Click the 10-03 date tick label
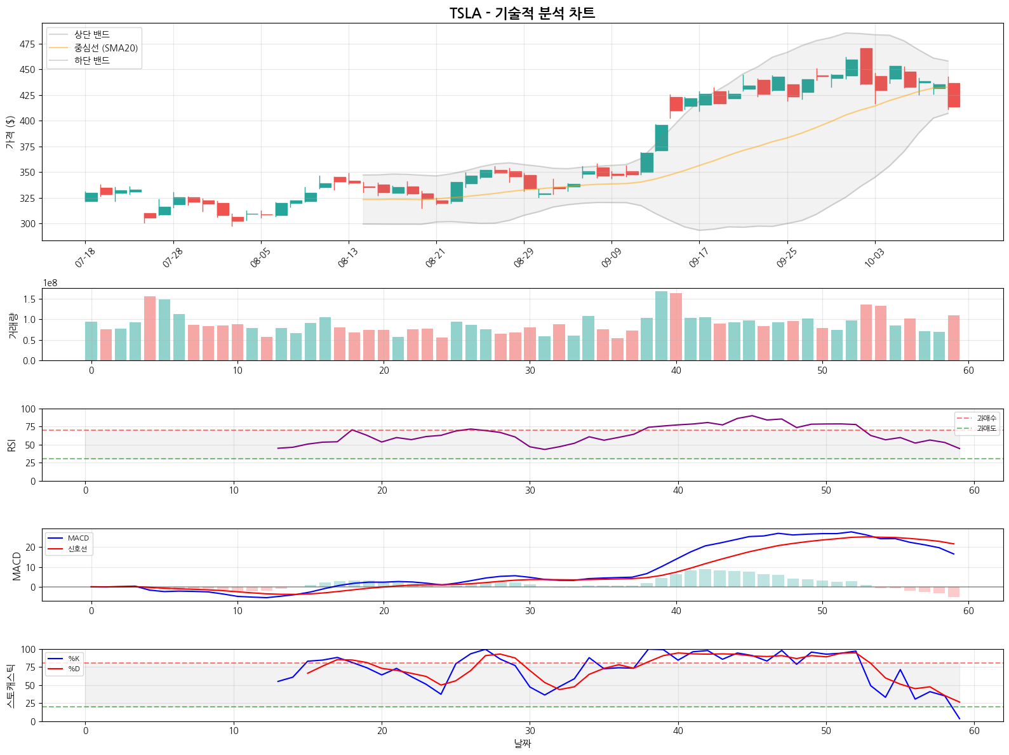 [874, 258]
